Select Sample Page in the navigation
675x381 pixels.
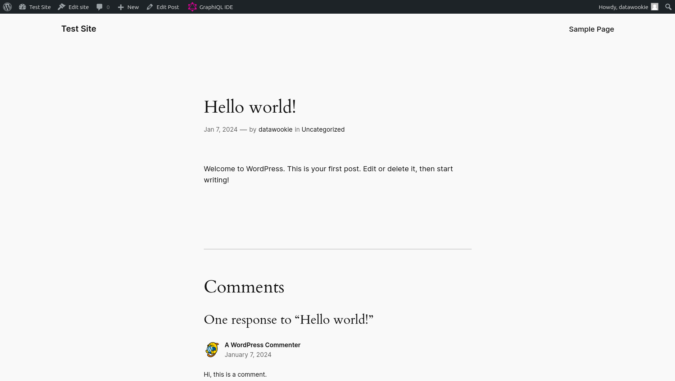[x=591, y=29]
